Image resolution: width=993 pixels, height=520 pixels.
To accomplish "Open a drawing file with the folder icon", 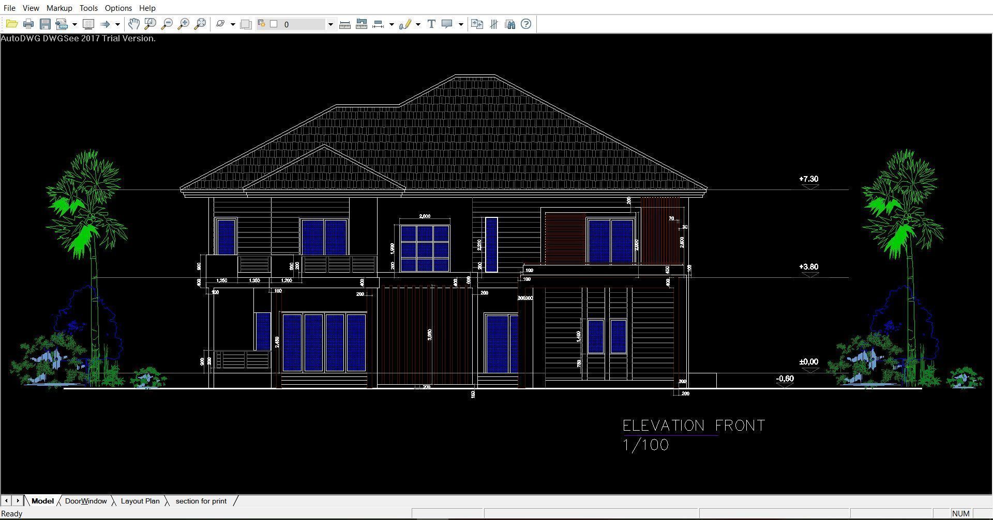I will (x=11, y=24).
